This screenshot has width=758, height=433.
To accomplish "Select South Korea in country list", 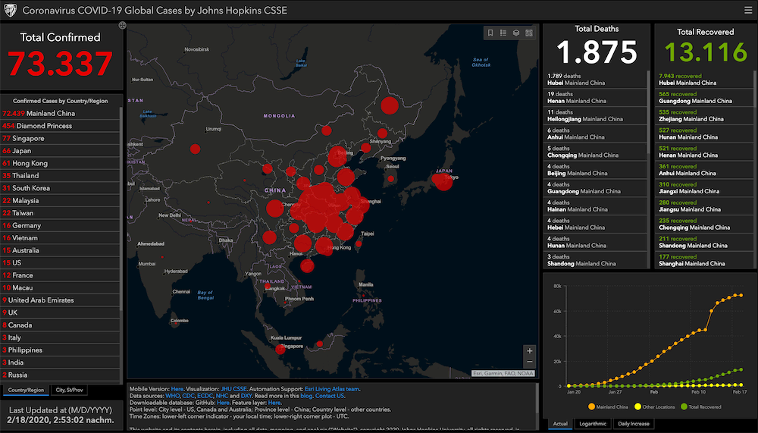I will point(60,188).
